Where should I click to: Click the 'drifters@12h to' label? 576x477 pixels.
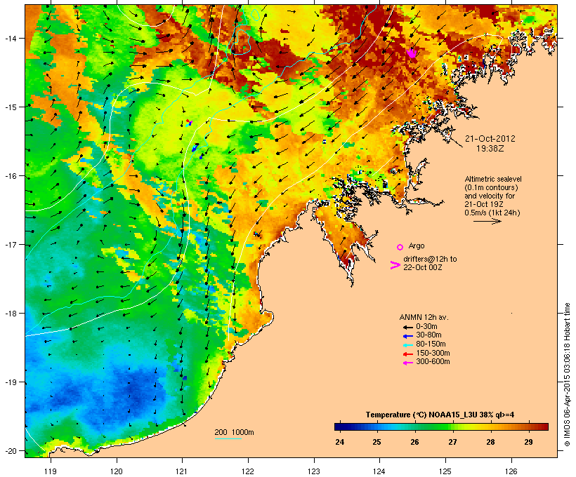(430, 259)
